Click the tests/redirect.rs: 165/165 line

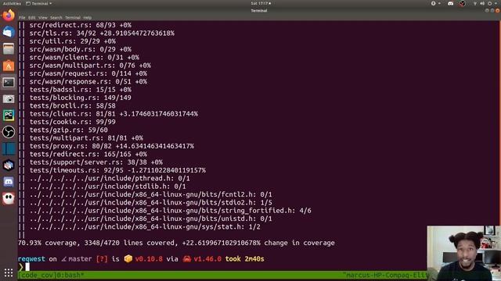(88, 155)
